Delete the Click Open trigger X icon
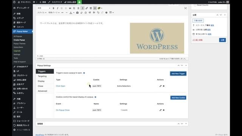Screen dimensions: 242x136 pyautogui.click(x=164, y=86)
